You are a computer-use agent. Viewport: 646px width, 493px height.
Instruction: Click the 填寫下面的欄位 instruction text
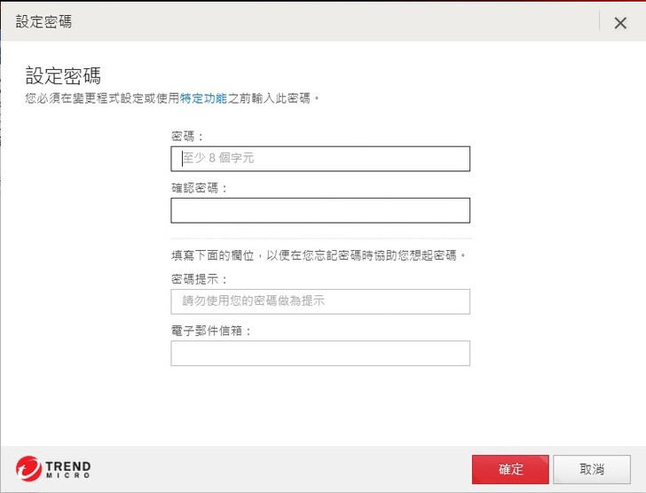(319, 255)
